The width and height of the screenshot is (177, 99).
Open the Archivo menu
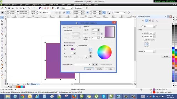(7, 5)
